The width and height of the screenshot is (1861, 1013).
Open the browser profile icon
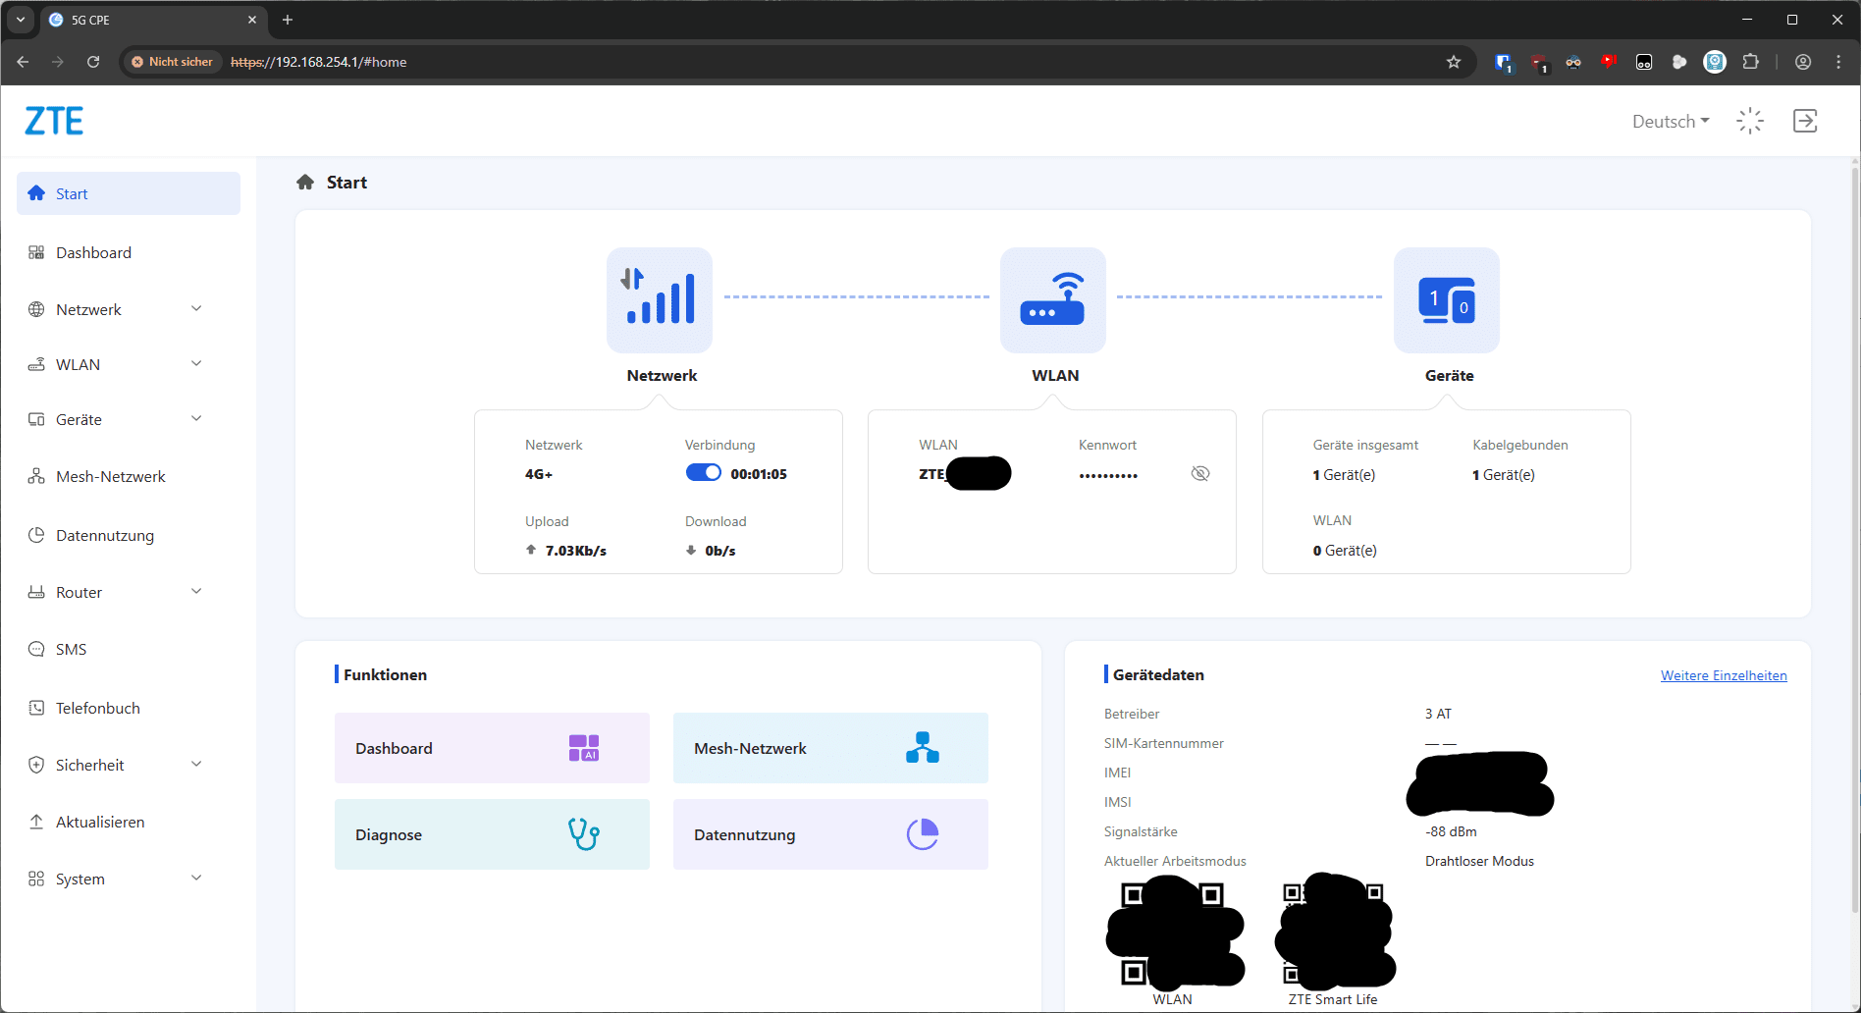(1803, 62)
